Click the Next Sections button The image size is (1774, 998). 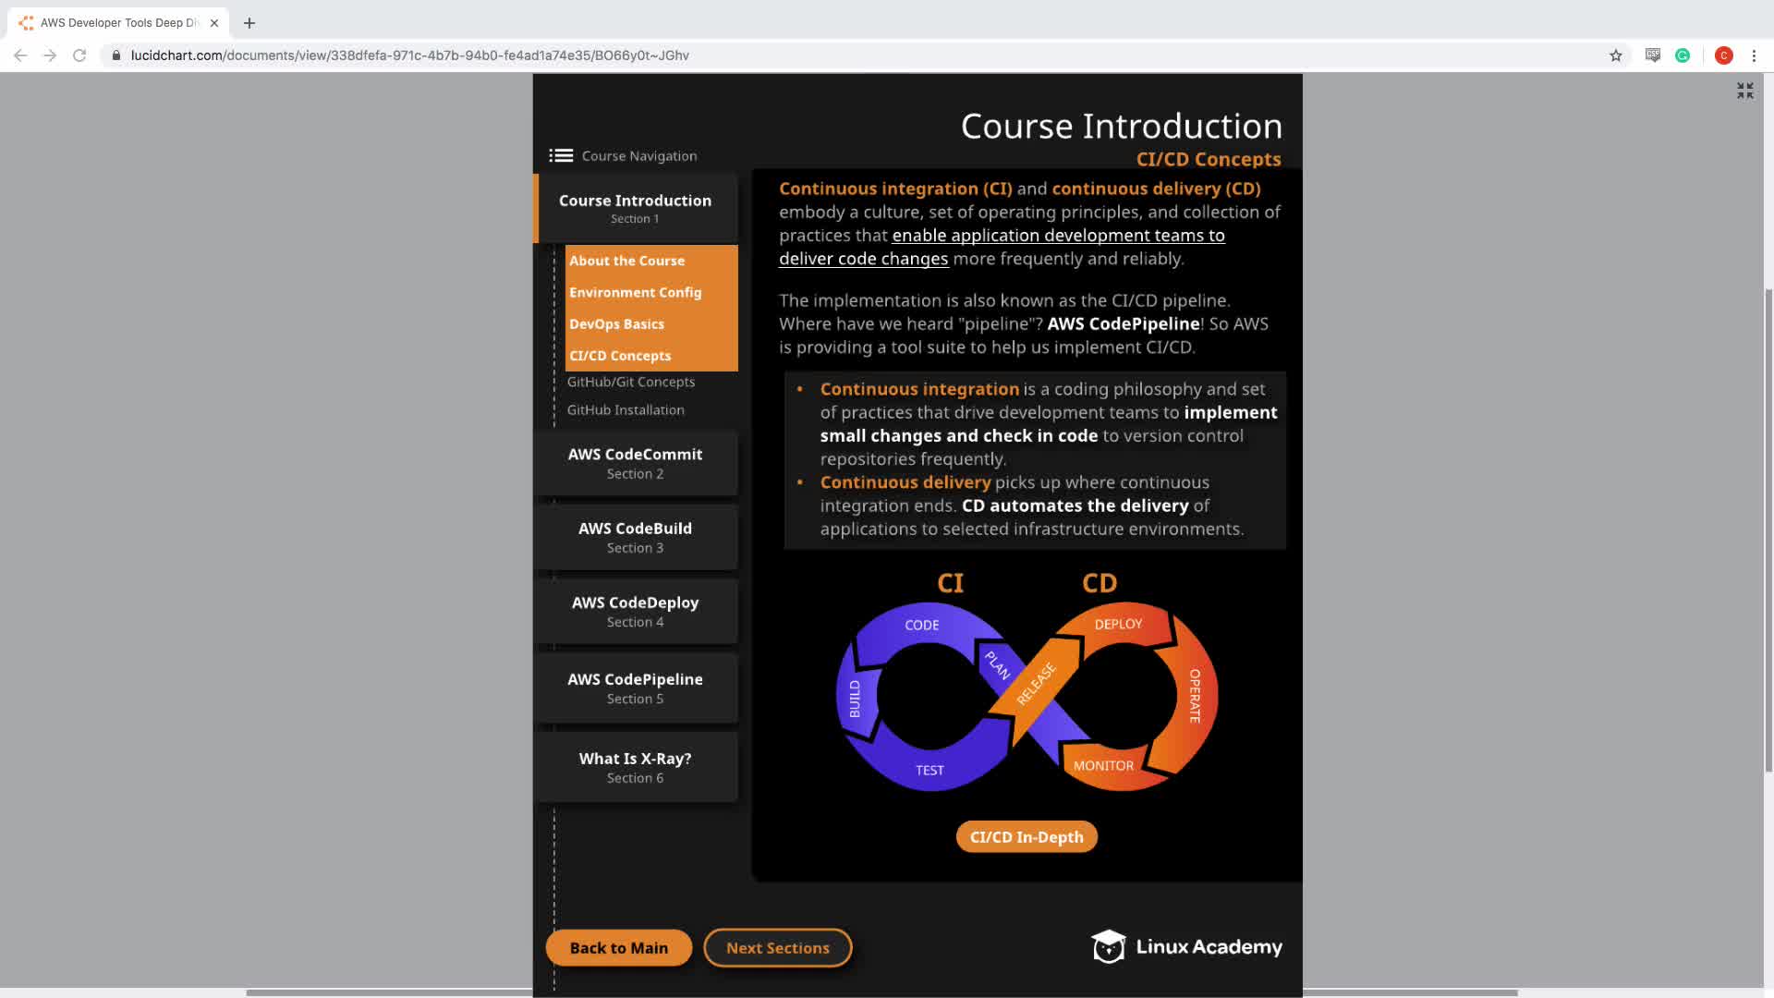[777, 948]
